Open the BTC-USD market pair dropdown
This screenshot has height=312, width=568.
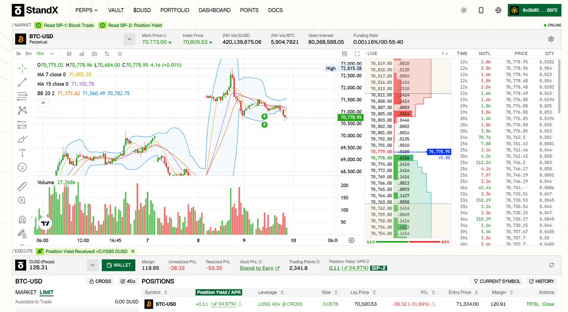pos(129,39)
